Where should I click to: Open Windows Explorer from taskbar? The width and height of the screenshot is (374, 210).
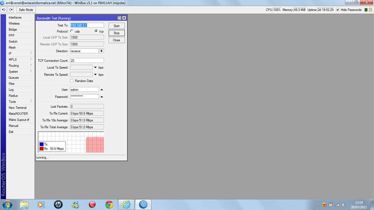pos(24,204)
